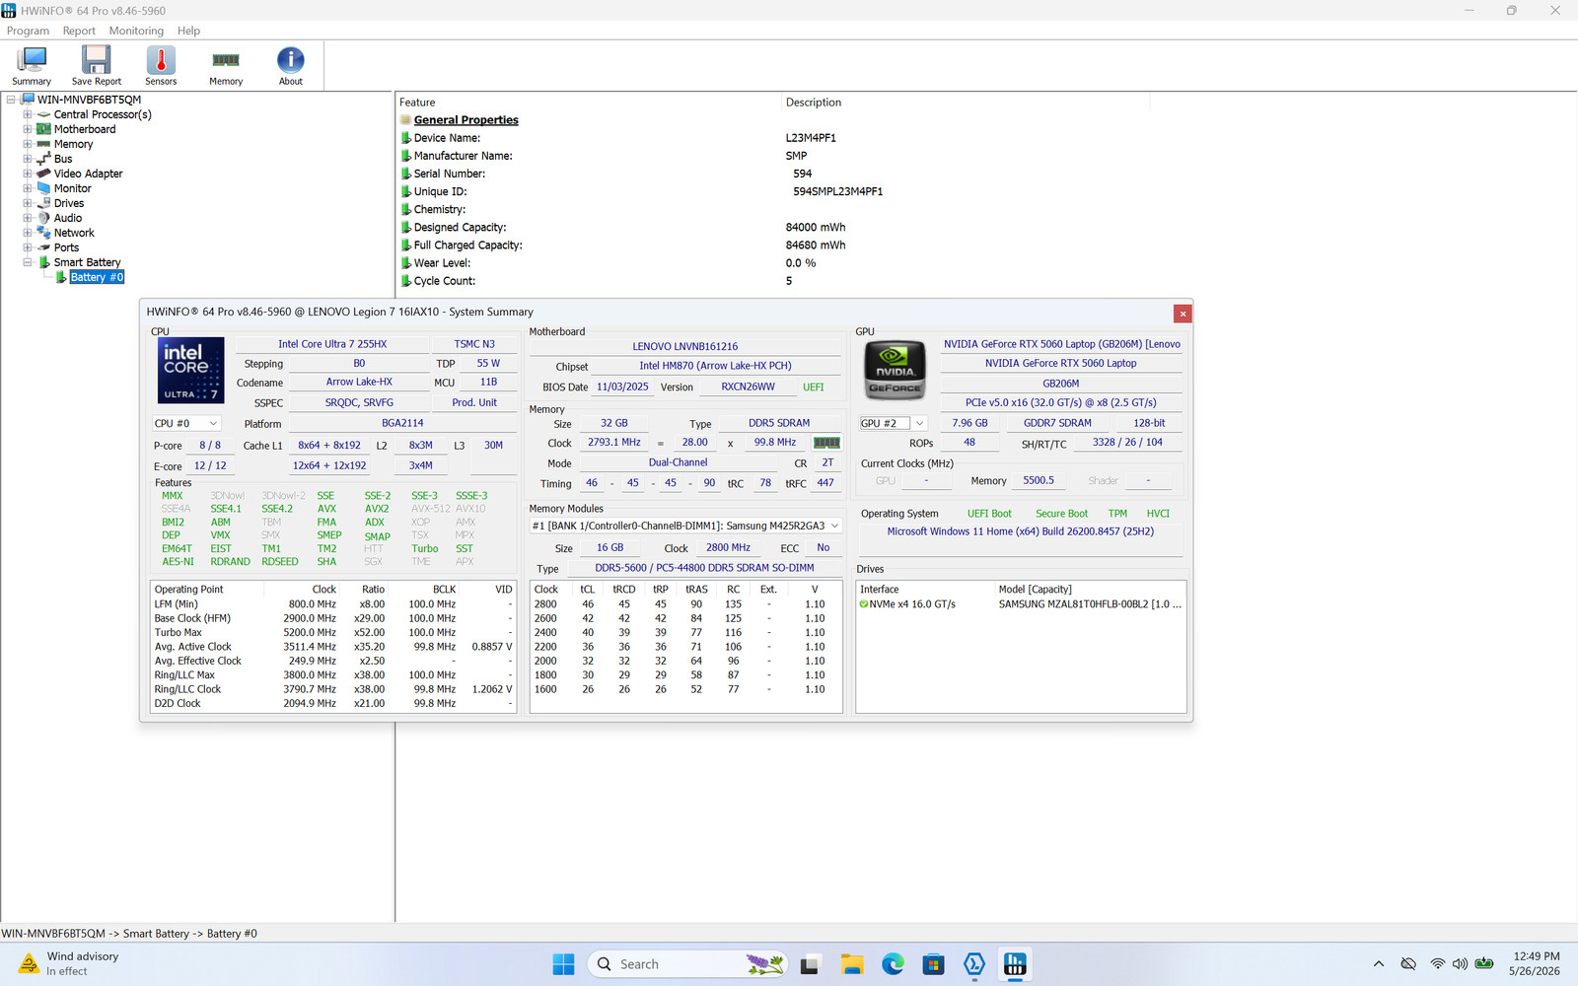This screenshot has height=986, width=1578.
Task: Click the NVIDIA GeForce logo
Action: coord(895,370)
